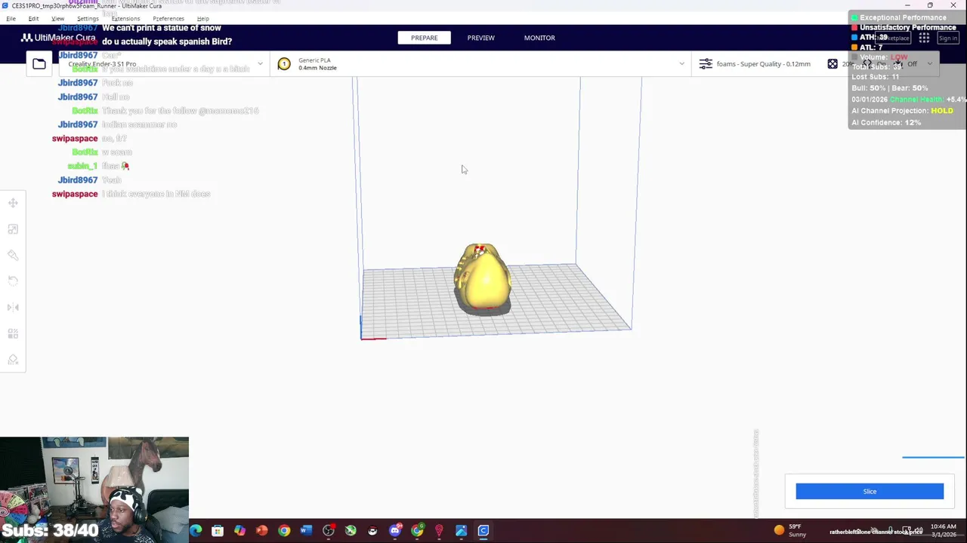
Task: Select the Per Model Settings tool
Action: point(13,333)
